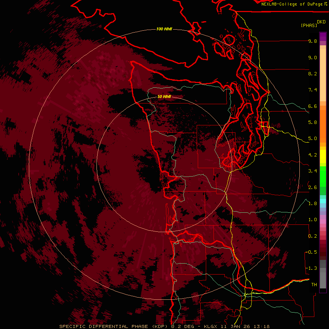Image resolution: width=329 pixels, height=329 pixels.
Task: Click the 9.8 scale value
Action: 313,41
